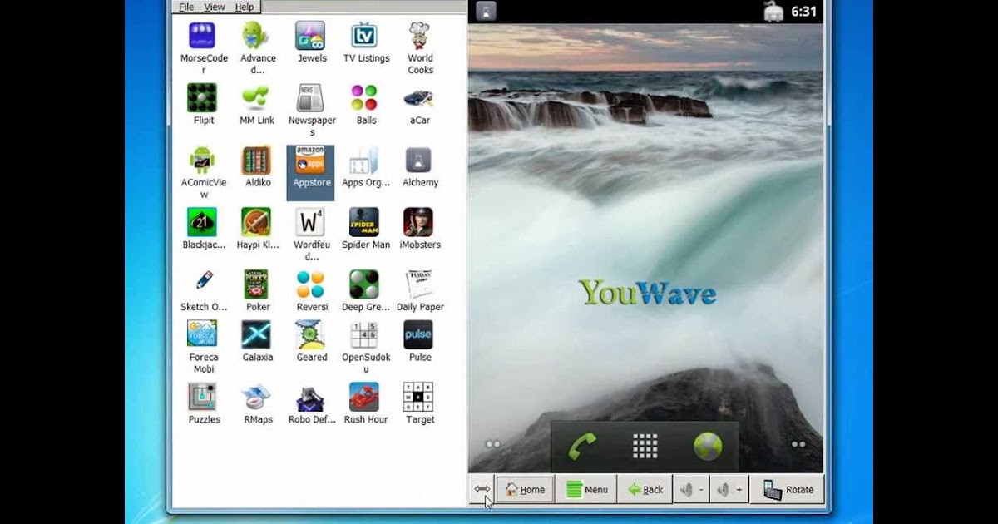The image size is (998, 524).
Task: Open the aCar app icon
Action: (419, 98)
